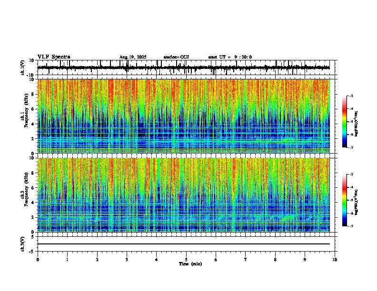Viewport: 377px width, 291px height.
Task: Click the time axis tick label "3"
Action: pyautogui.click(x=127, y=260)
